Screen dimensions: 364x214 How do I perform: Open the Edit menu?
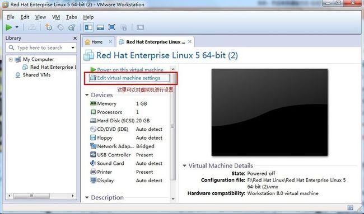(25, 17)
